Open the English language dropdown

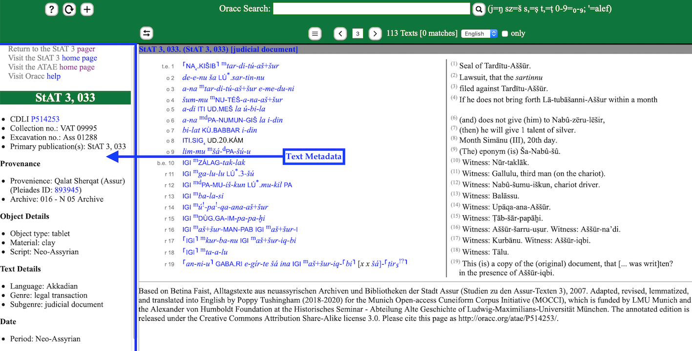point(480,34)
